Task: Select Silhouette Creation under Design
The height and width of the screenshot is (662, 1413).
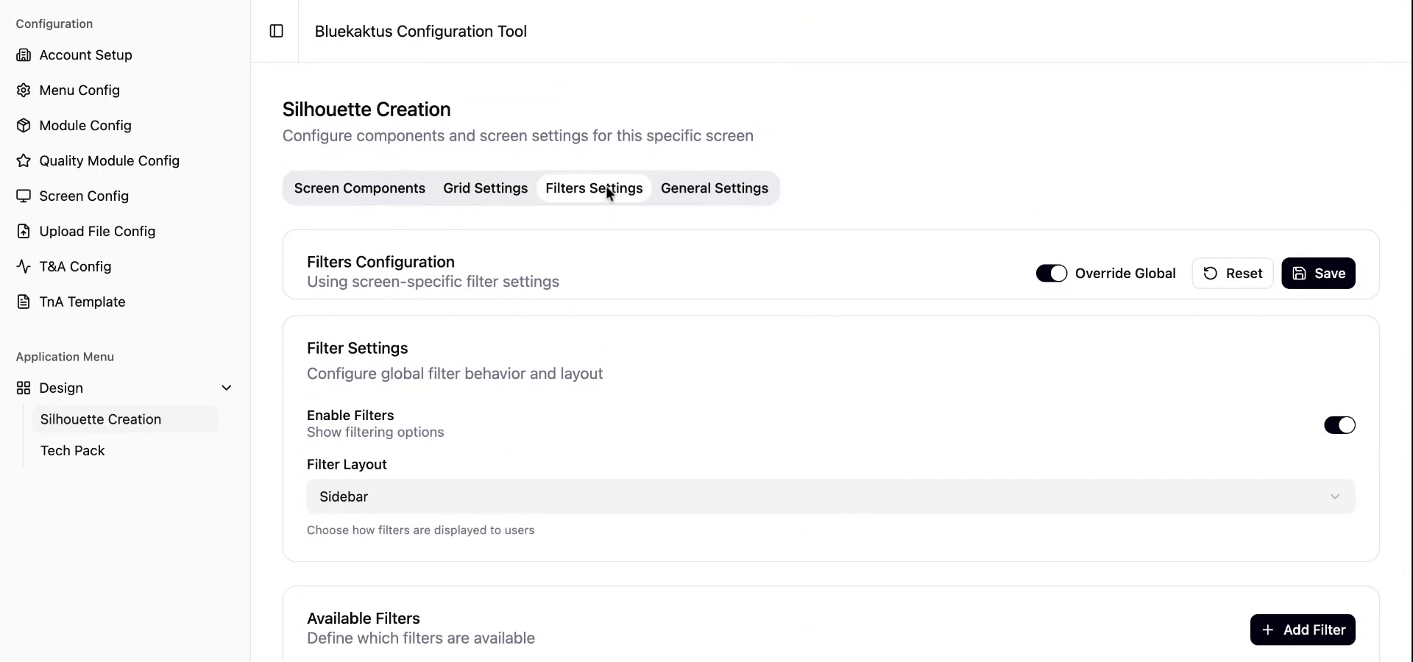Action: click(x=101, y=419)
